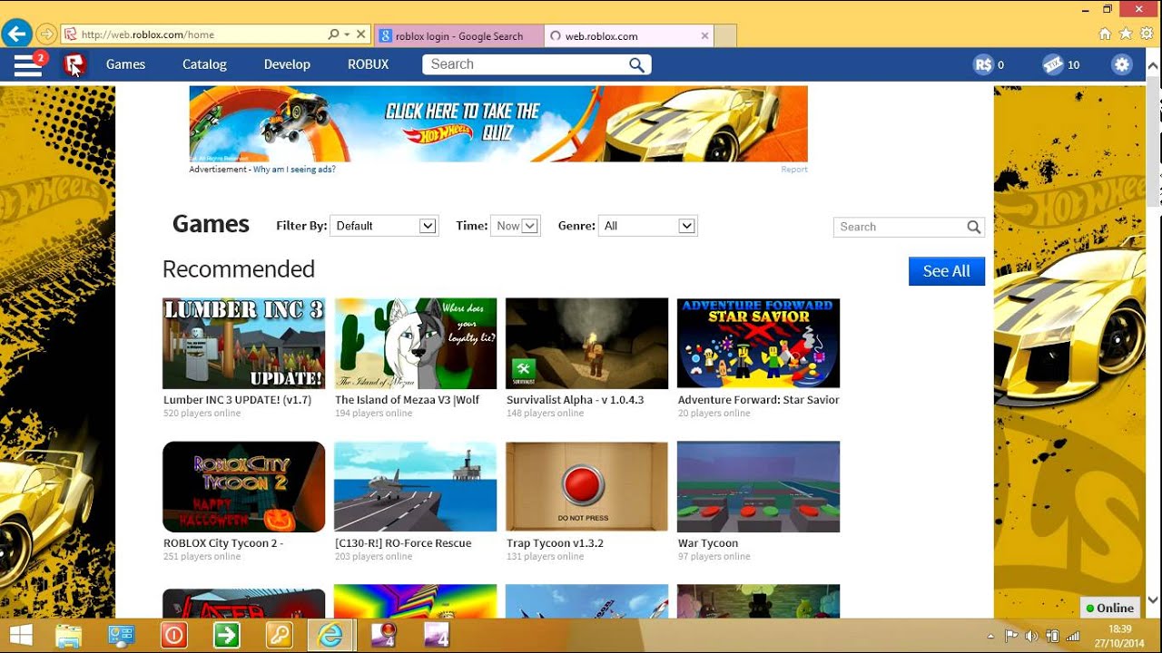The height and width of the screenshot is (653, 1162).
Task: Open the settings gear icon
Action: pos(1122,64)
